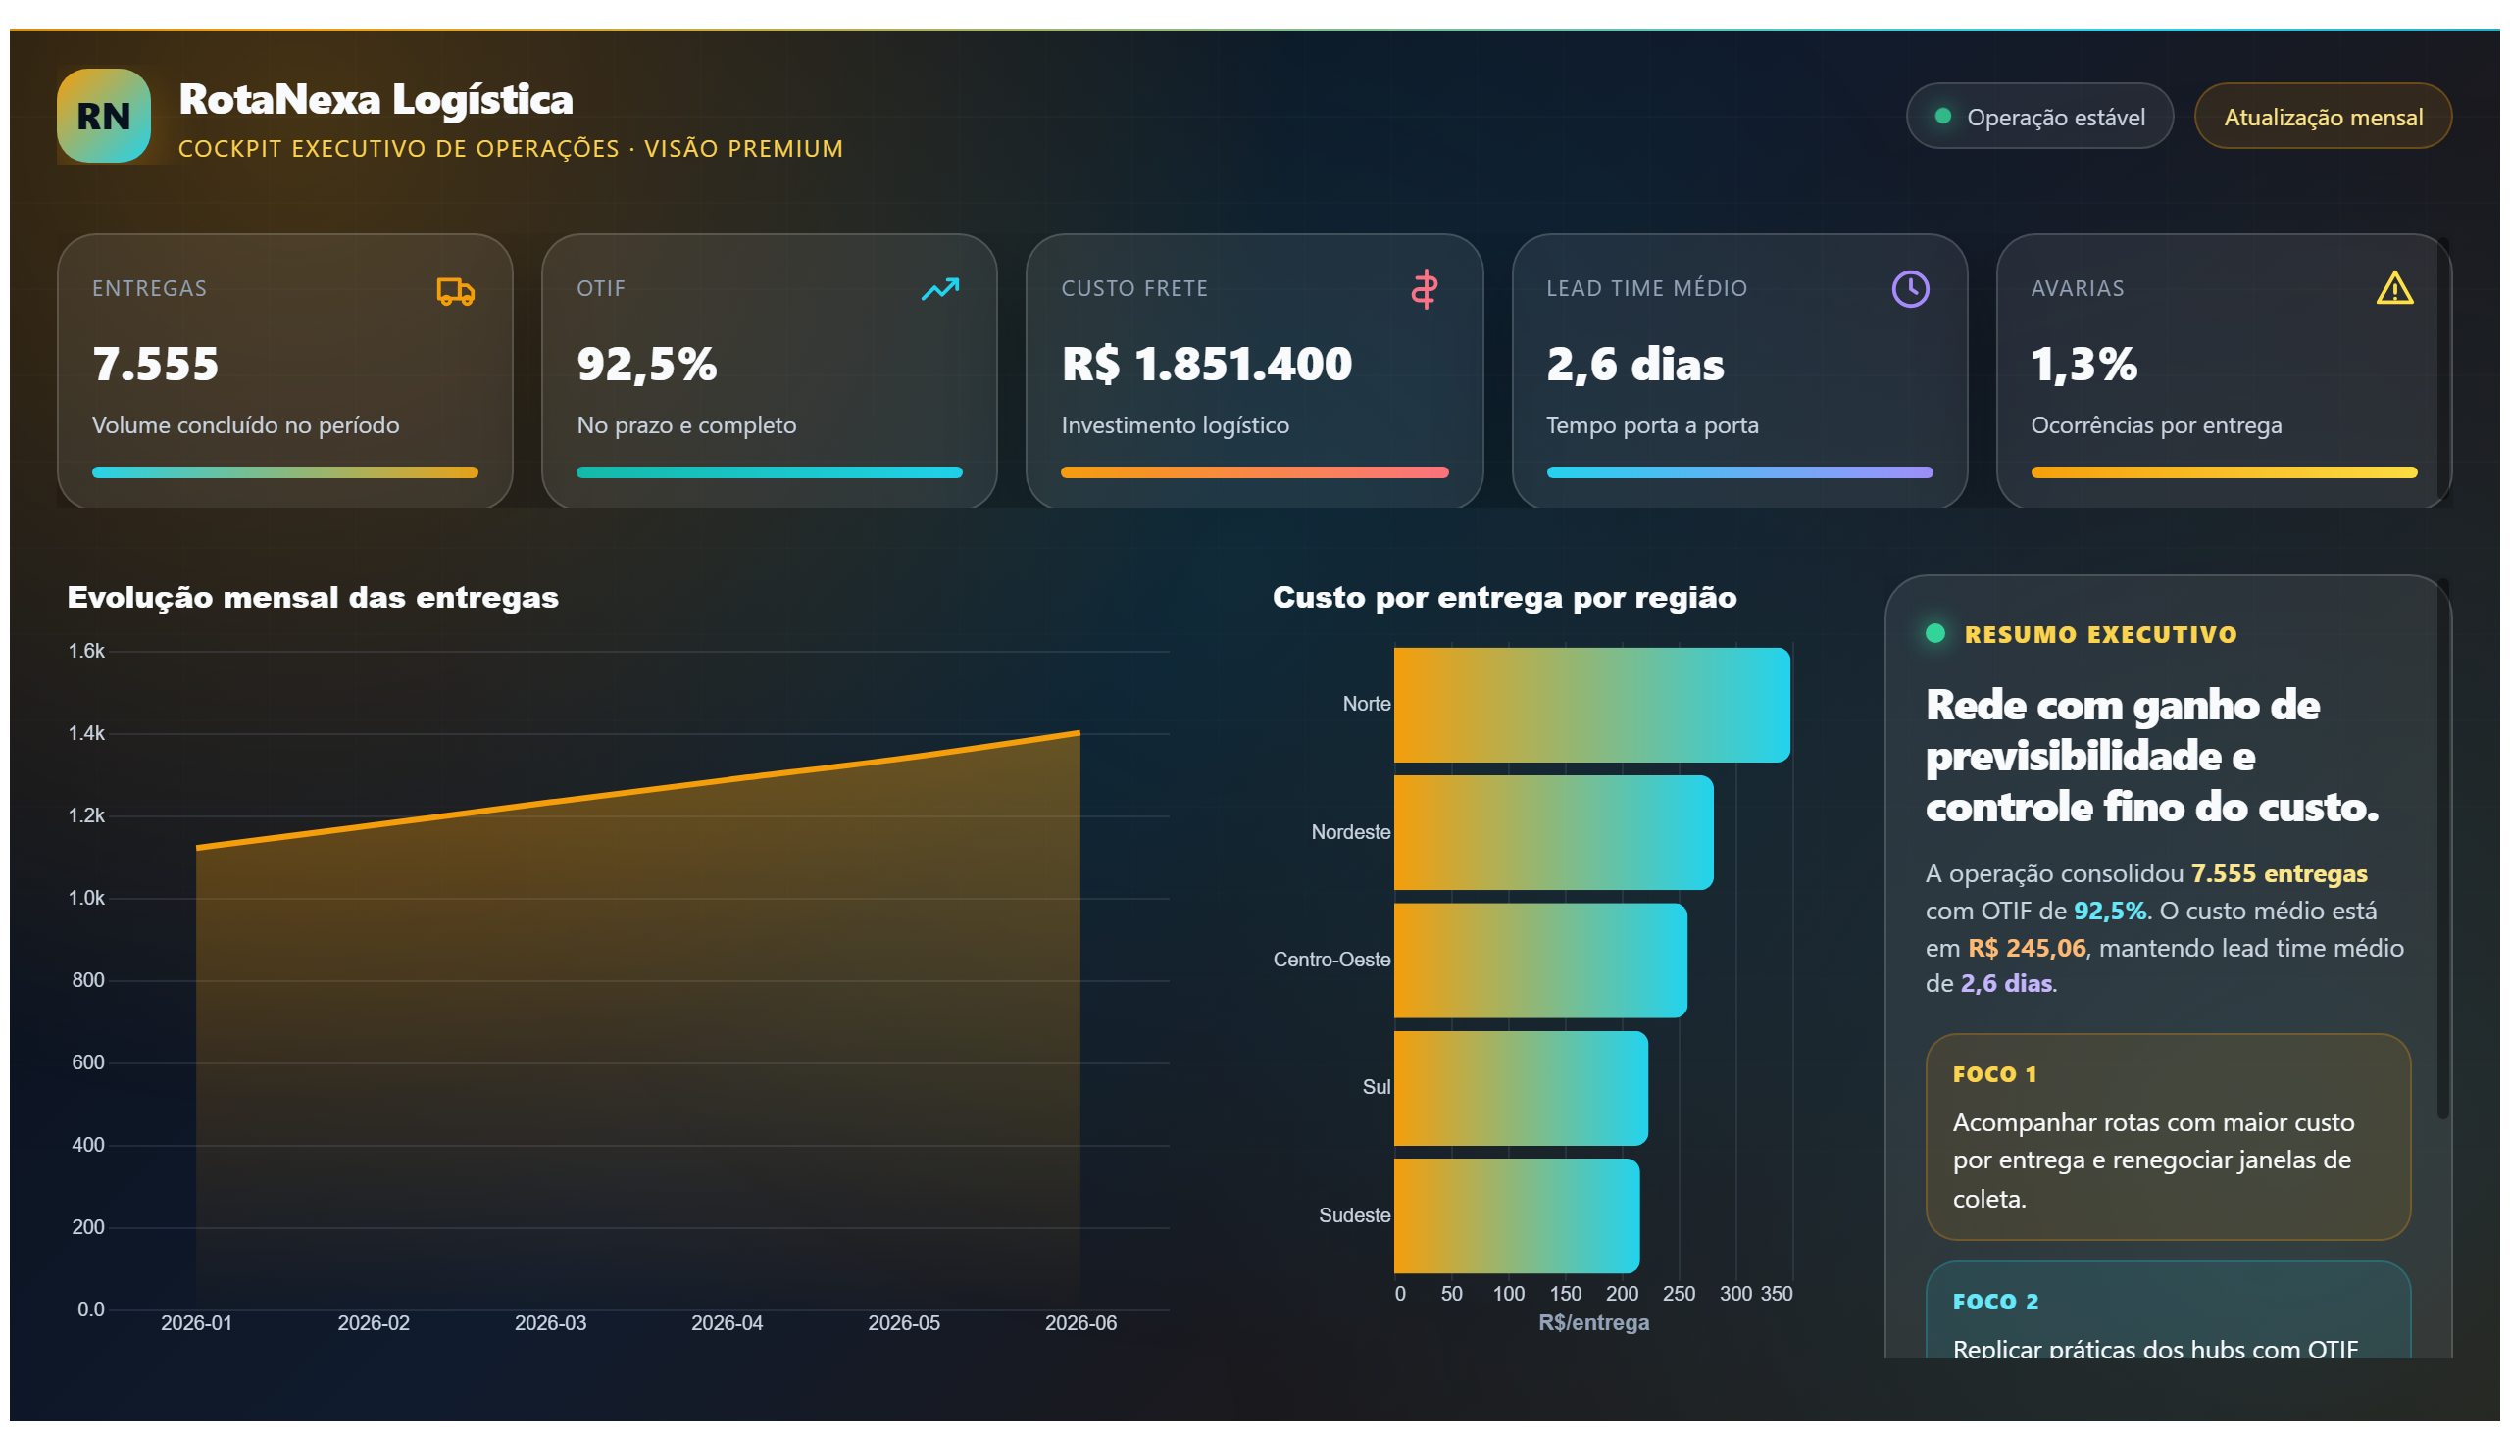This screenshot has width=2510, height=1431.
Task: Click the Custo Frete orange progress bar
Action: point(1254,472)
